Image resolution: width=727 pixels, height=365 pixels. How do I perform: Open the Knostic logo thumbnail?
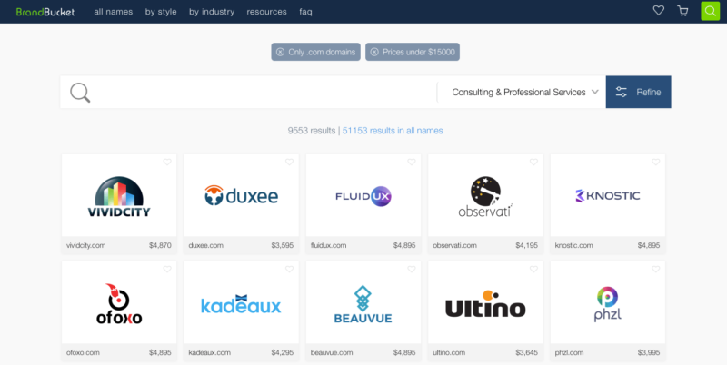tap(608, 196)
